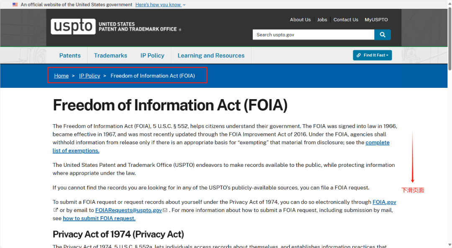Viewport: 452px width, 248px height.
Task: Expand the Find It Fast dropdown
Action: click(x=372, y=55)
